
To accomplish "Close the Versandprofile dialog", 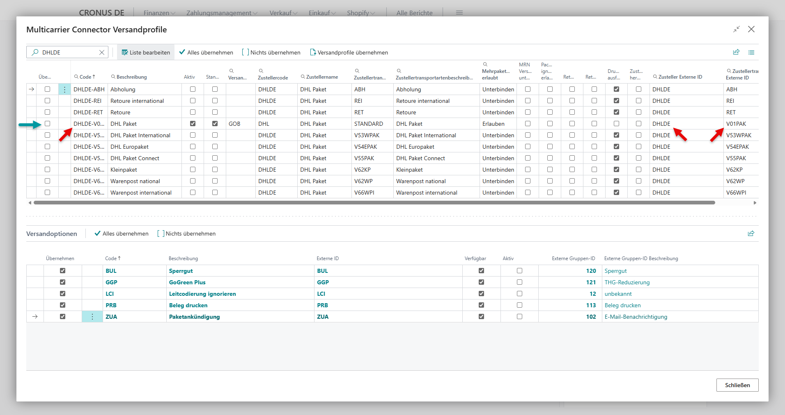I will 751,29.
